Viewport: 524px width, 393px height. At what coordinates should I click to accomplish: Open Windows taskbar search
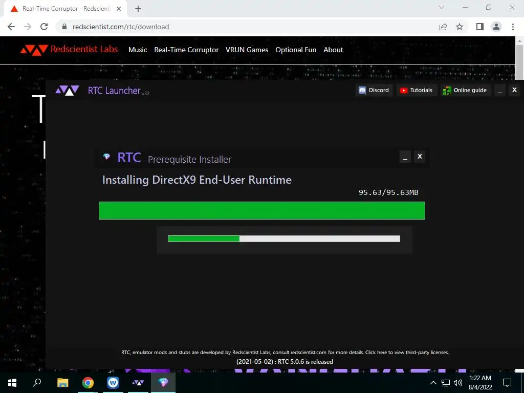point(37,383)
